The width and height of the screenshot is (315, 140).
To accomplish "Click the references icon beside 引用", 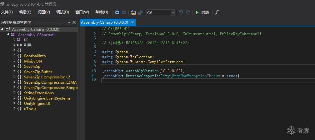I will click(19, 45).
